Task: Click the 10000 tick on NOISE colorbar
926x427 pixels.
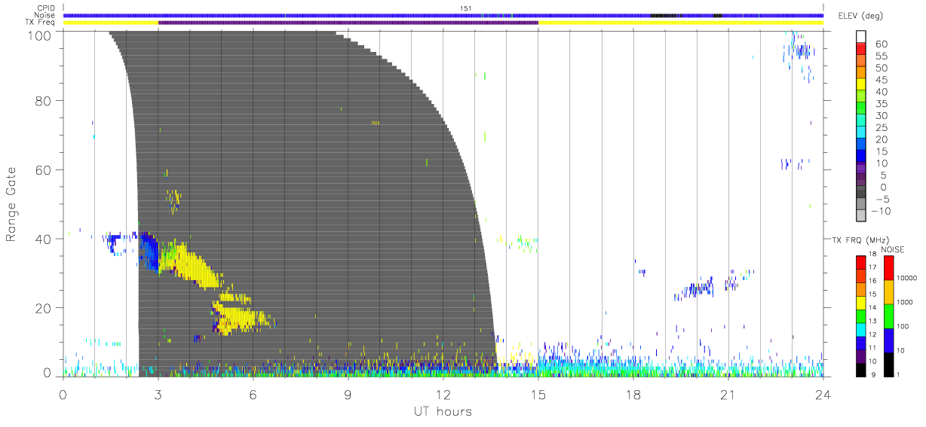Action: tap(909, 278)
